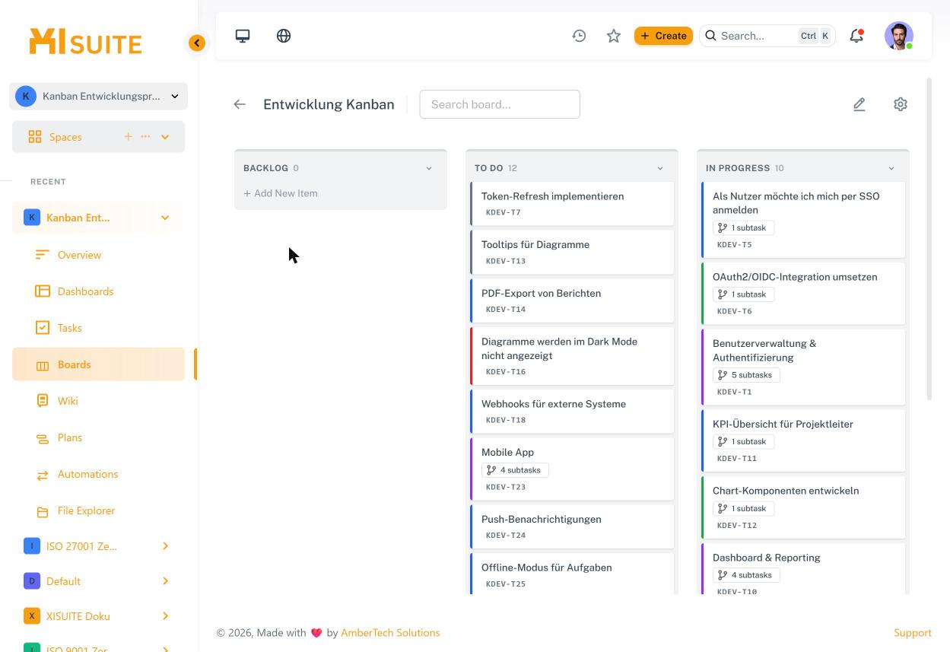Open Spaces more options ellipsis

coord(145,136)
